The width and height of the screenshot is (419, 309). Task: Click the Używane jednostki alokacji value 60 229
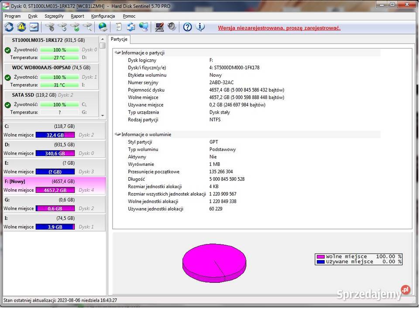[216, 209]
